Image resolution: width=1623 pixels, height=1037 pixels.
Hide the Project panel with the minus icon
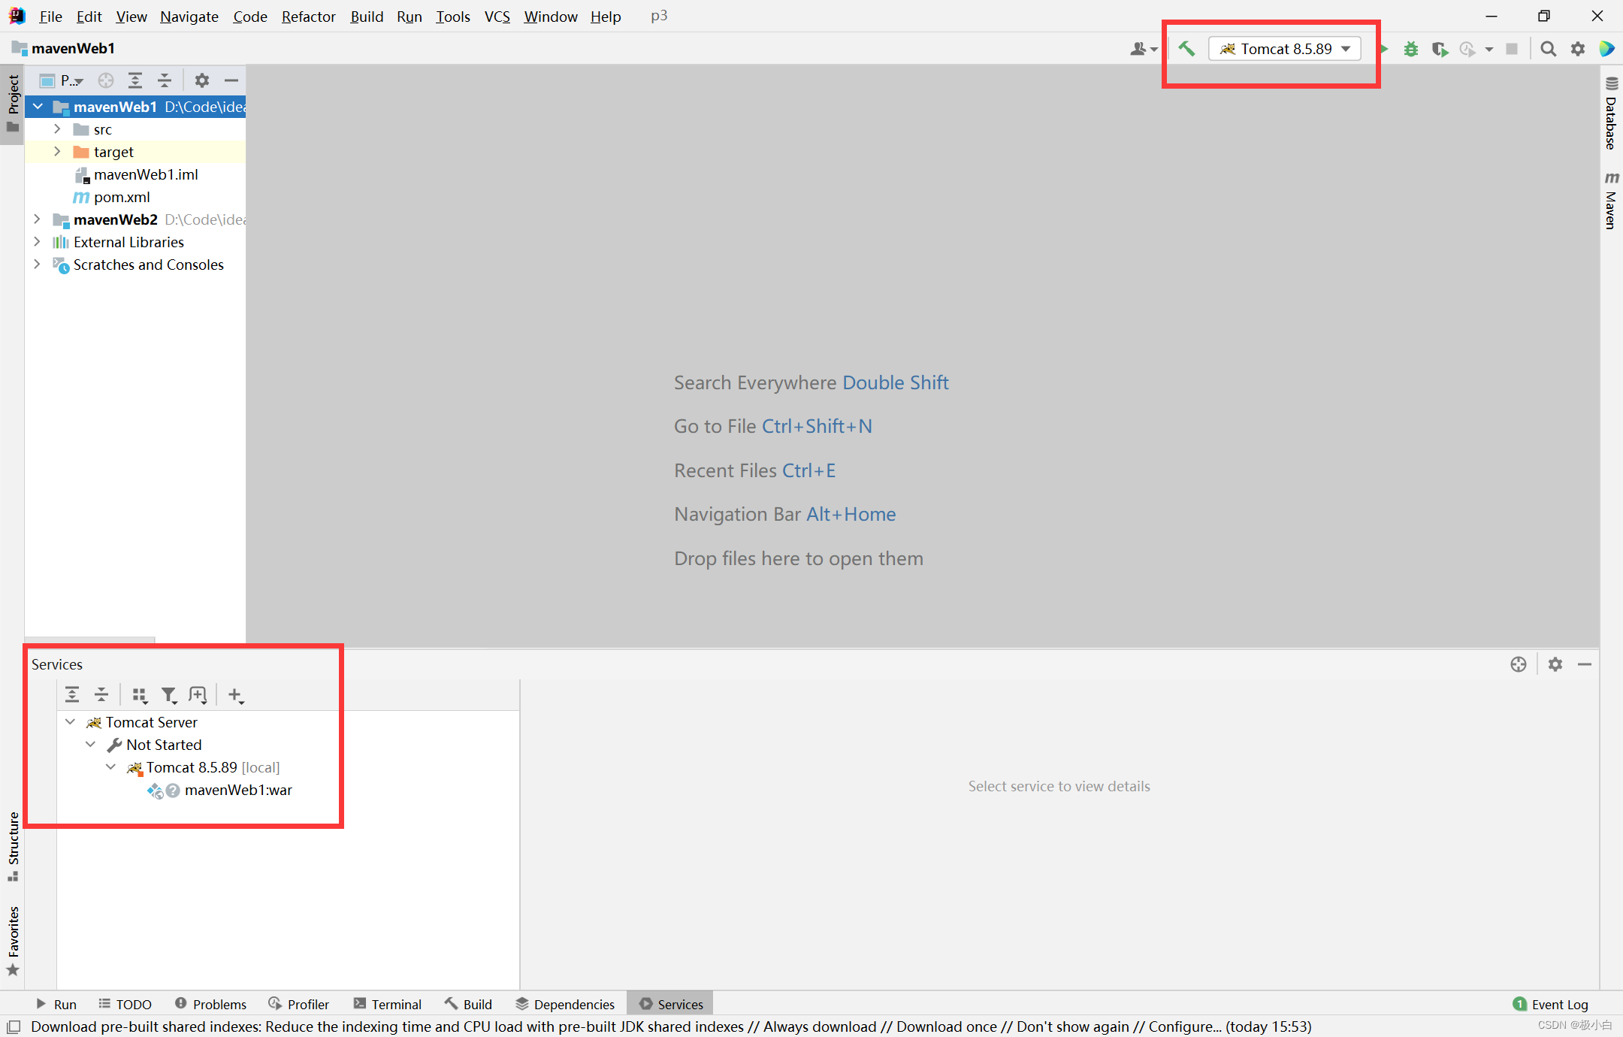click(x=231, y=80)
